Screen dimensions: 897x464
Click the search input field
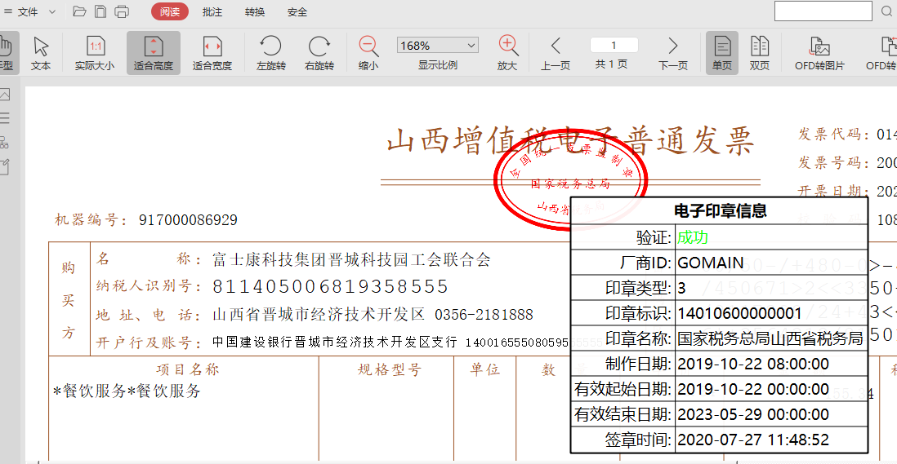823,11
